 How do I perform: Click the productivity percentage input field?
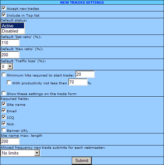click(x=78, y=82)
